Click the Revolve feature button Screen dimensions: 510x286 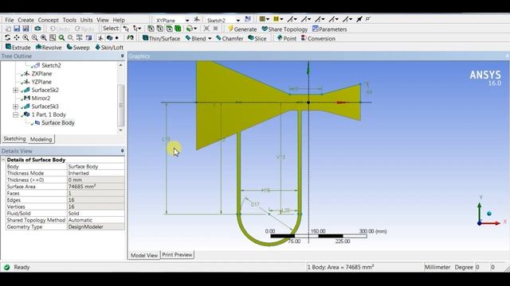49,48
